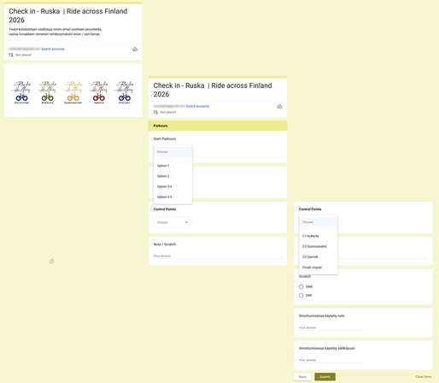Focus the Ilmoittumisessa käytetty nimi answer field
The height and width of the screenshot is (383, 439).
(331, 327)
